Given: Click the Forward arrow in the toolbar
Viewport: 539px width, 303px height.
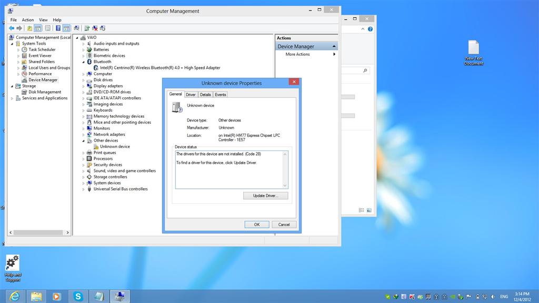Looking at the screenshot, I should click(x=19, y=28).
